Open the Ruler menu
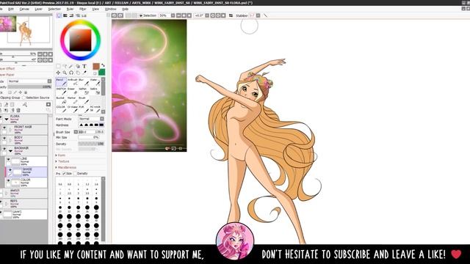470x264 pixels. [70, 10]
